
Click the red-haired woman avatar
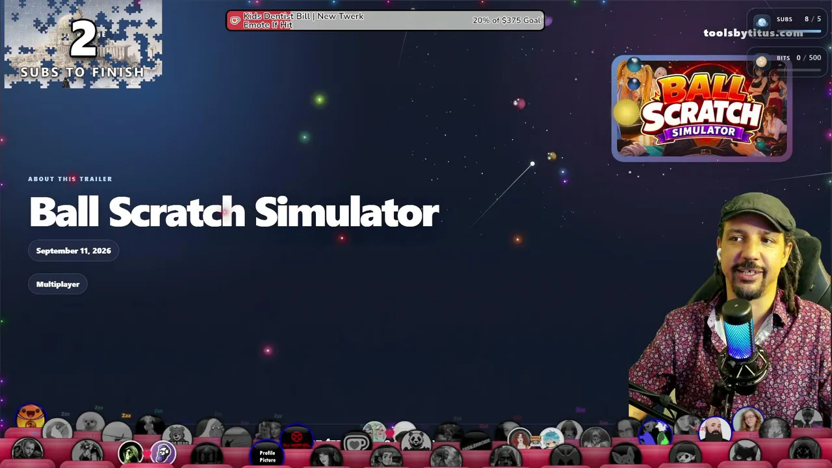[x=521, y=439]
